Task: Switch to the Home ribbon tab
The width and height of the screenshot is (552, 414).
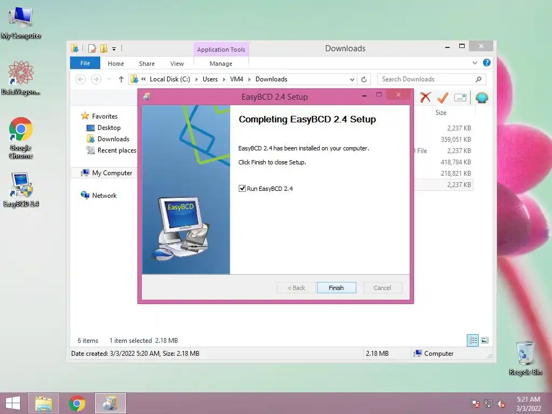Action: click(x=116, y=64)
